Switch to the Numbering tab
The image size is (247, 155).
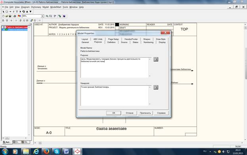click(148, 42)
